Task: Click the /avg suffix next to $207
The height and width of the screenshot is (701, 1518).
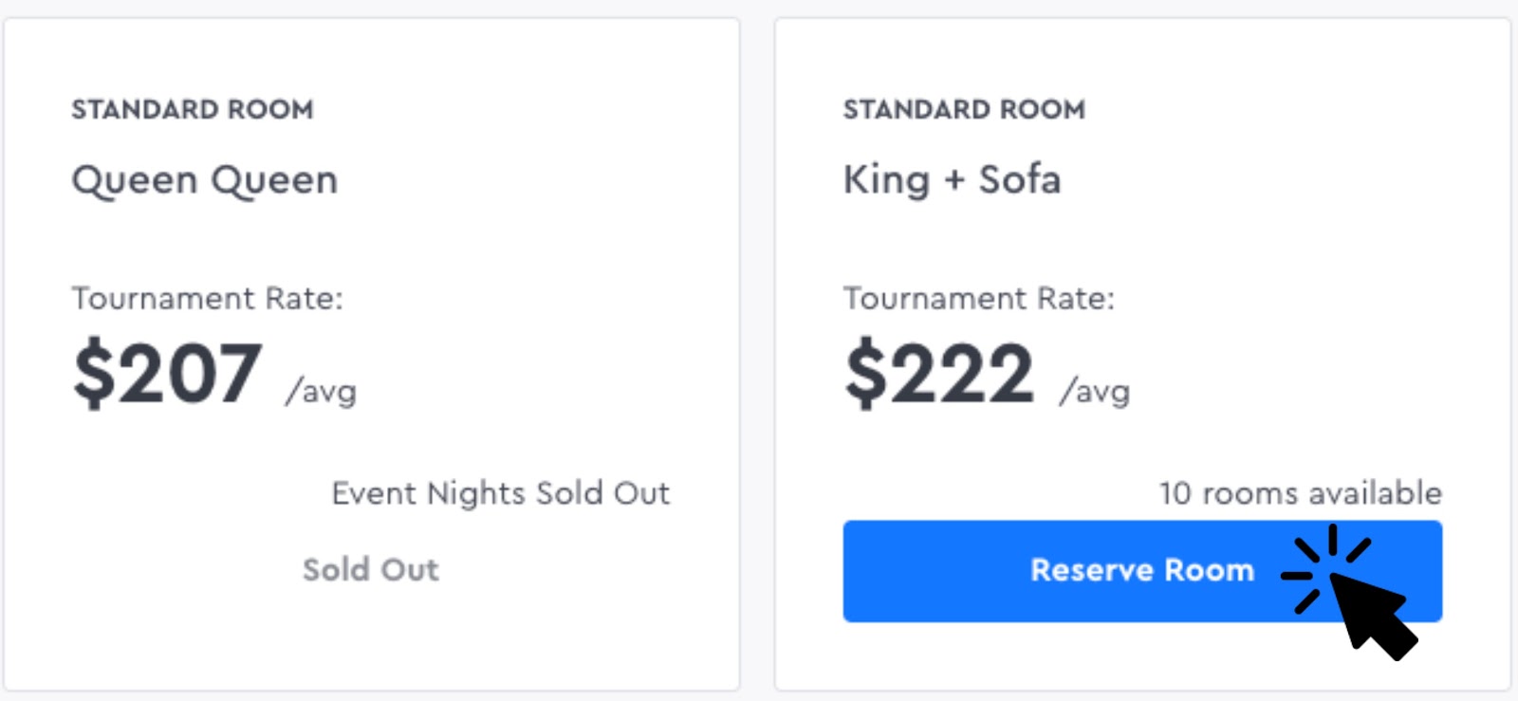Action: 322,391
